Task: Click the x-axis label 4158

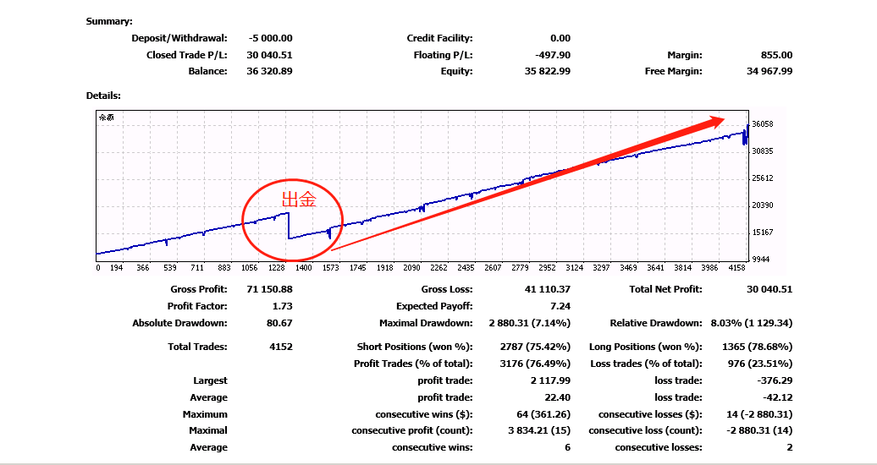Action: click(737, 268)
